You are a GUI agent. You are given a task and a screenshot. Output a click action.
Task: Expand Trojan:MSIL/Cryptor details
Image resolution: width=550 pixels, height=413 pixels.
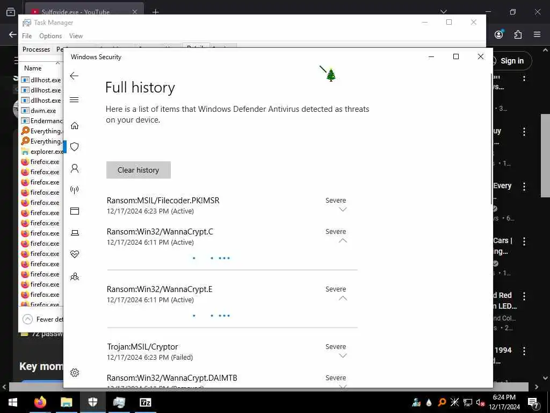343,356
